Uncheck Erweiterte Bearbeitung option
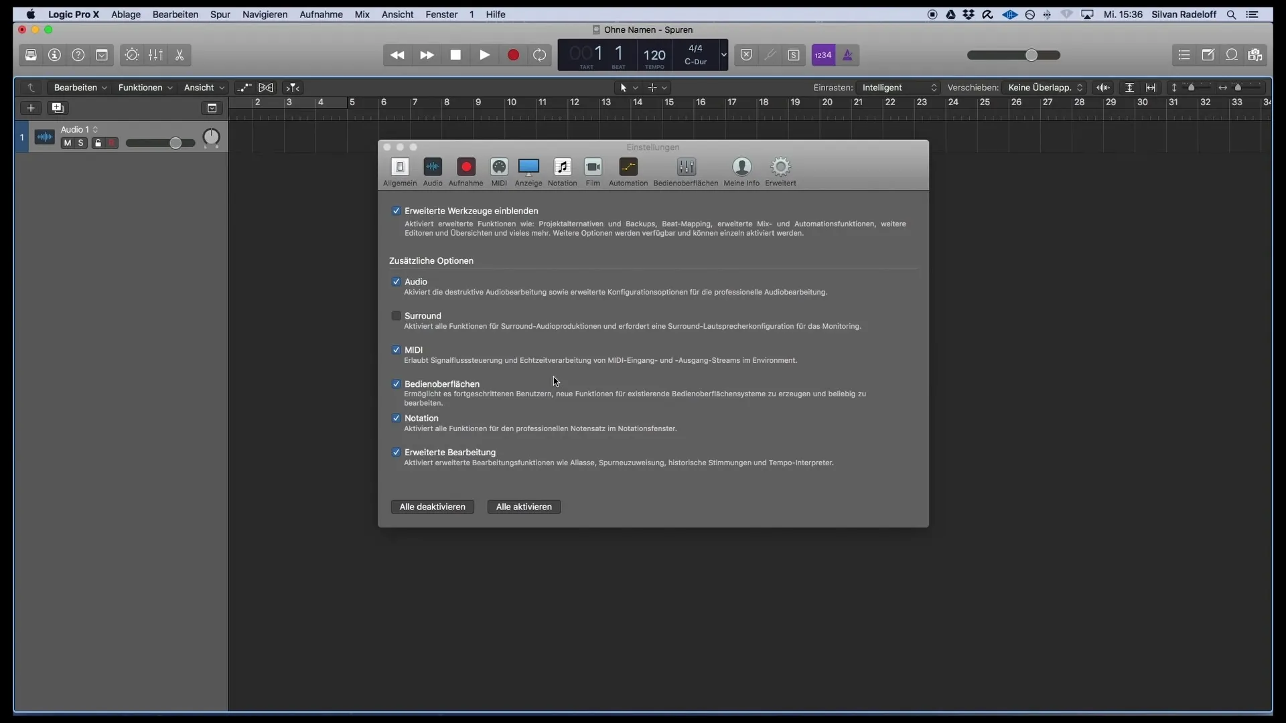 pyautogui.click(x=397, y=453)
